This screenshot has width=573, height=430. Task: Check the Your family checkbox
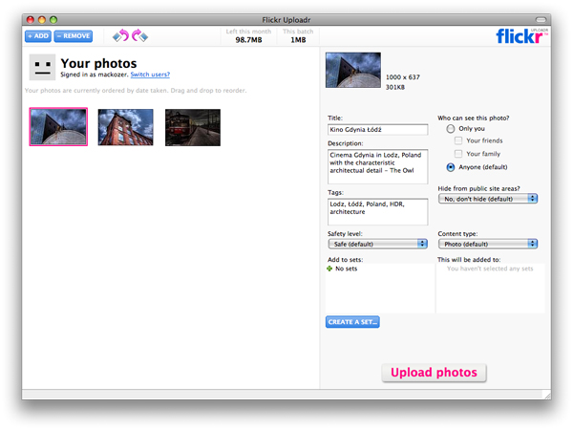[x=458, y=154]
